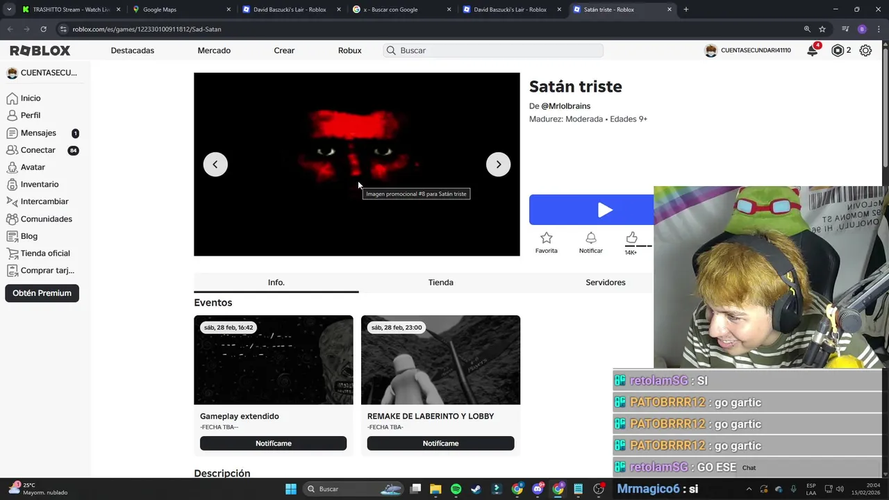Open the Chrome tab search dropdown
Image resolution: width=889 pixels, height=500 pixels.
click(9, 10)
